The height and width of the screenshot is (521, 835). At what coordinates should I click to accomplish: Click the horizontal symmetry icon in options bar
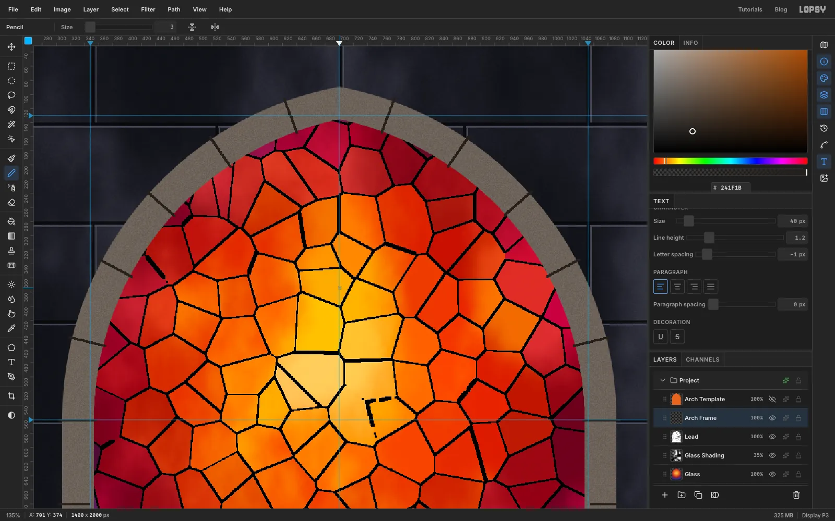pos(215,27)
